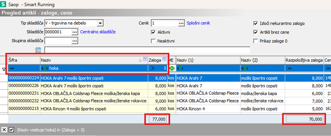
Task: Click the equals operator in Razpoložljiva zaloga filter cell
Action: point(289,68)
